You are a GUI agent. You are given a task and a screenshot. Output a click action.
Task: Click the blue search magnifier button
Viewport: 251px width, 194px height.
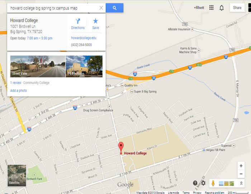pos(114,8)
